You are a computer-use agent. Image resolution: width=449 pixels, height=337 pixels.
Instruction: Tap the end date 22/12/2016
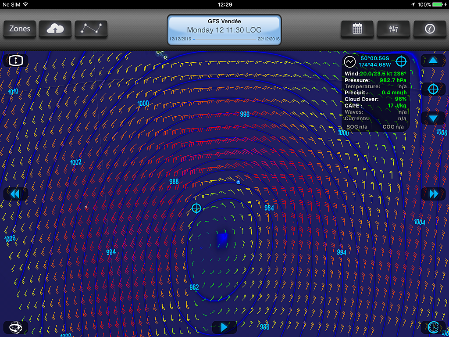click(x=269, y=39)
